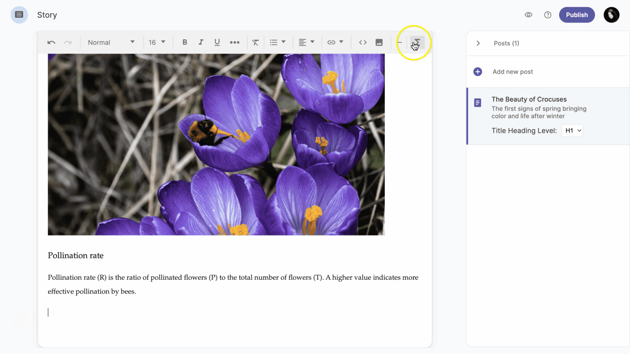This screenshot has height=354, width=630.
Task: Open the Title Heading Level H1 dropdown
Action: pyautogui.click(x=572, y=131)
